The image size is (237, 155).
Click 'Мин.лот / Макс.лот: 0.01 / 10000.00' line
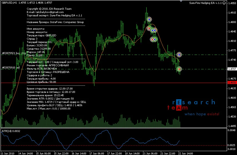coord(49,109)
